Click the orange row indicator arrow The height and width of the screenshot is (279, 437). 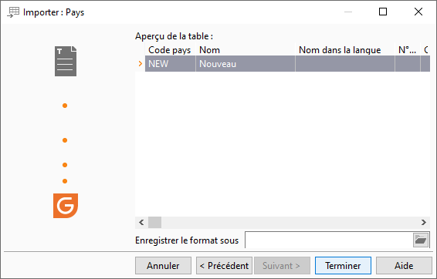click(141, 64)
